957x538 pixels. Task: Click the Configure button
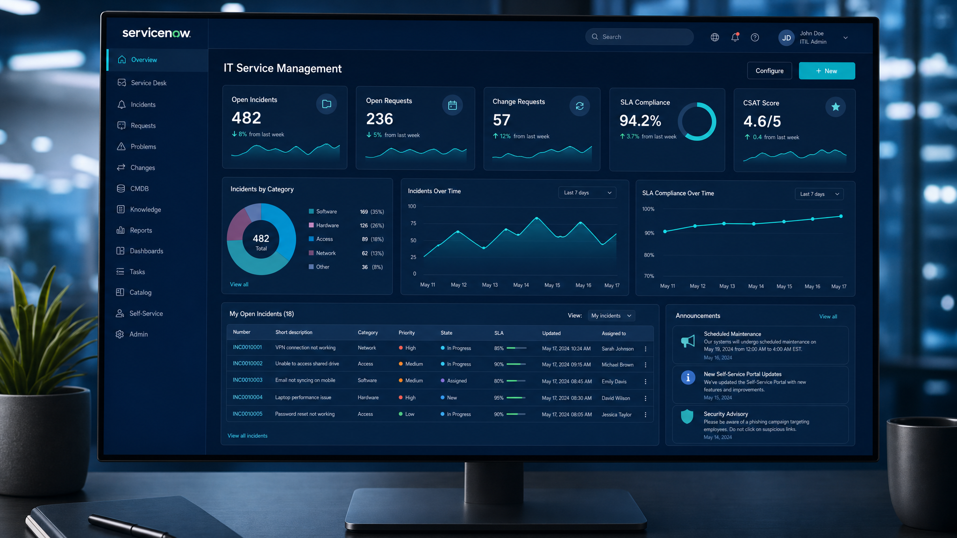pyautogui.click(x=770, y=71)
